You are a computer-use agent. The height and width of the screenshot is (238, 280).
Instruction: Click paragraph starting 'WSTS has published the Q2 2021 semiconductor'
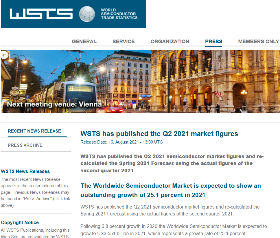tap(170, 210)
